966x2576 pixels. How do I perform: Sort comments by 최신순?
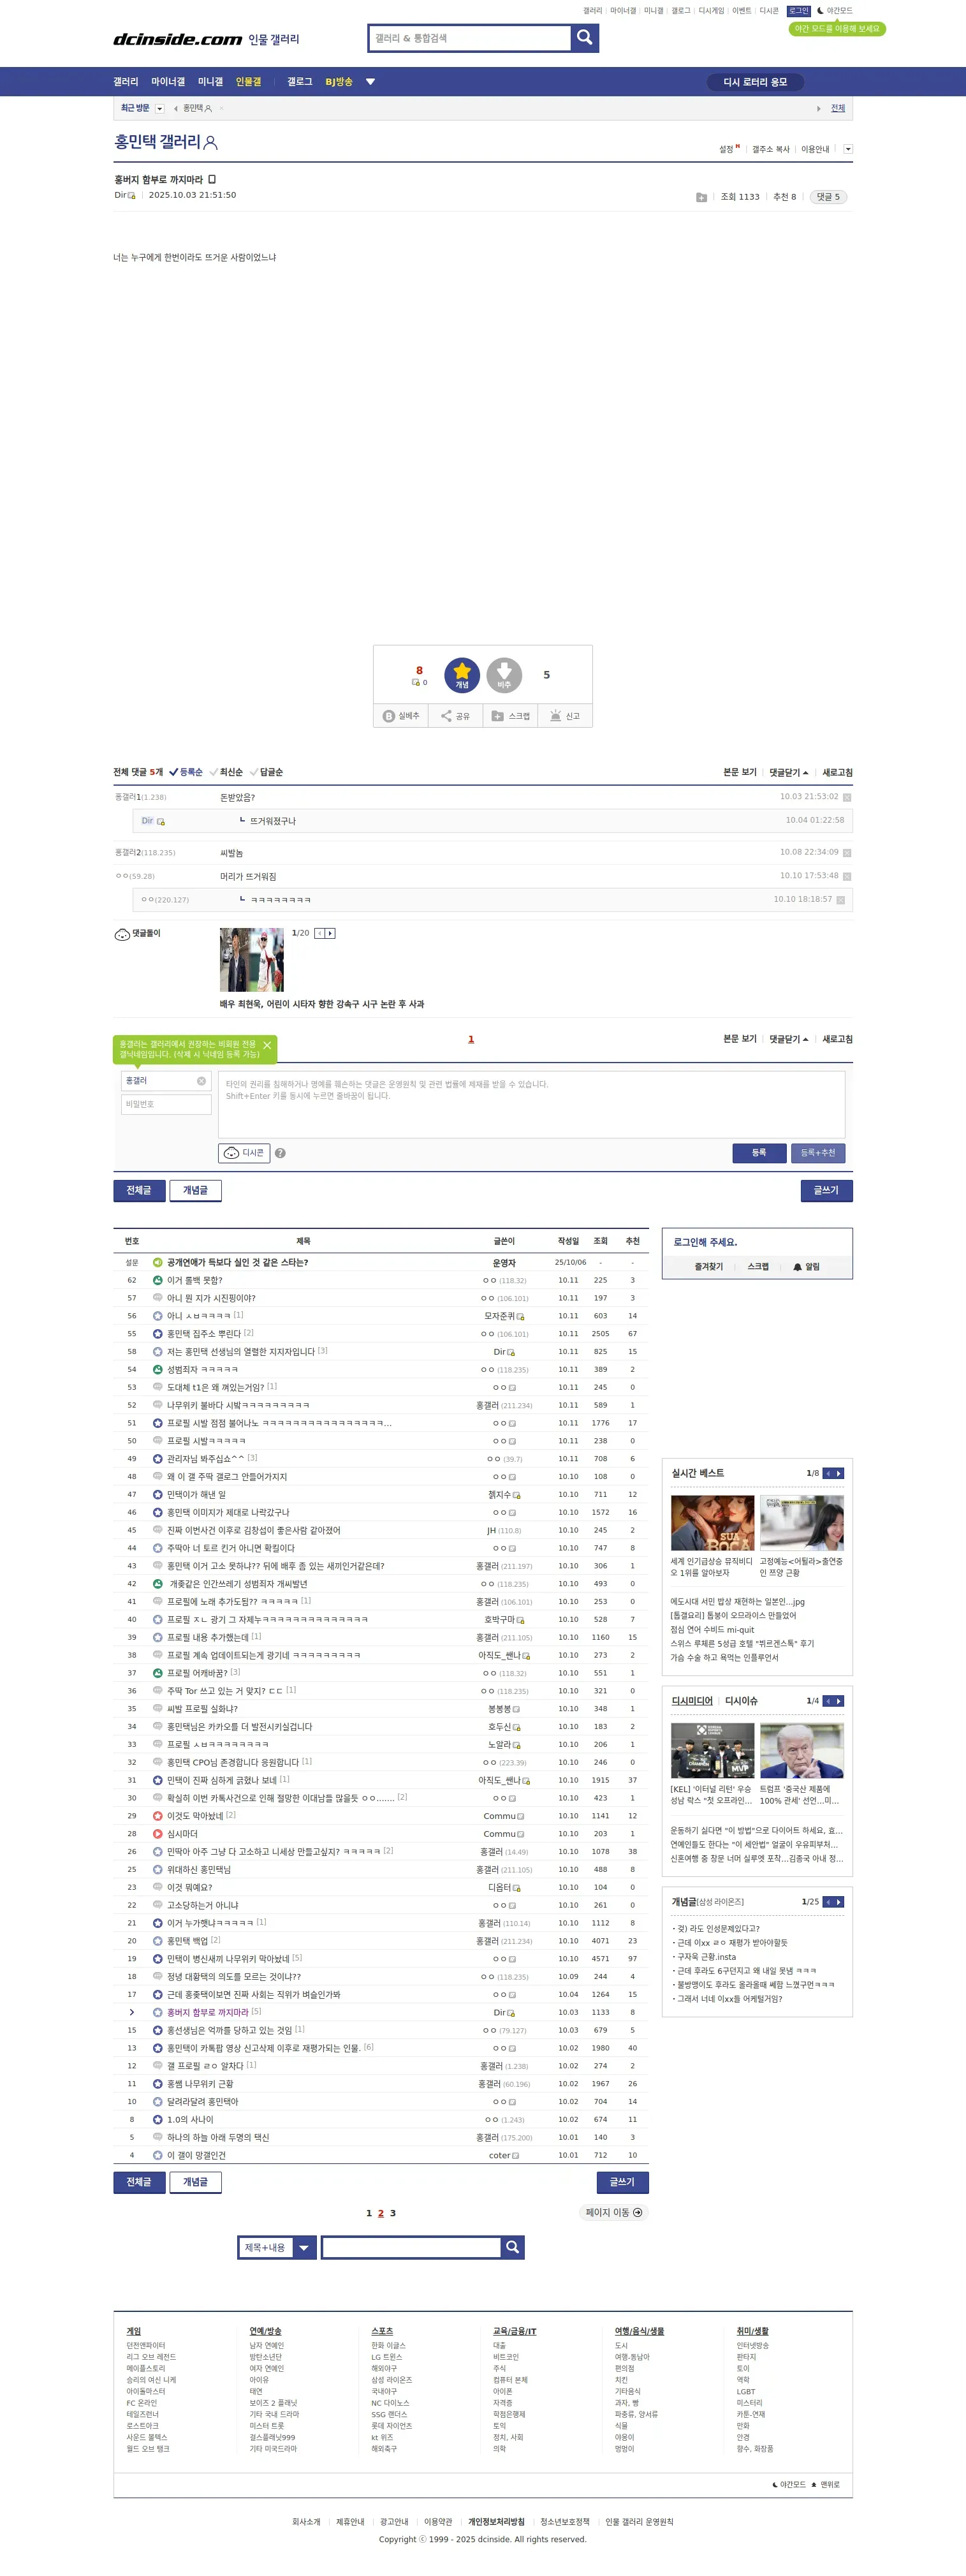click(x=226, y=772)
